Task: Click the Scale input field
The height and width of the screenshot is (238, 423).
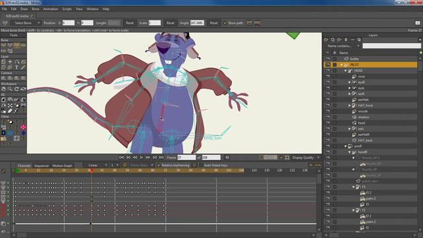Action: click(155, 23)
